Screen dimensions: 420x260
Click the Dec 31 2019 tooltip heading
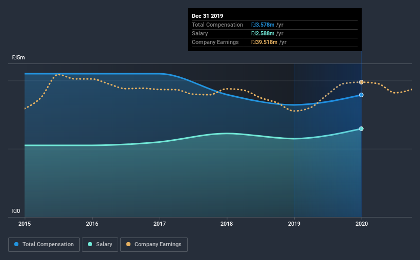(x=207, y=16)
